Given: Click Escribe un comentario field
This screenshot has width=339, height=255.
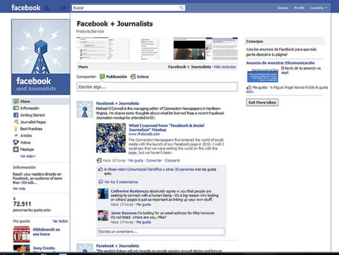Looking at the screenshot, I should coord(161,232).
